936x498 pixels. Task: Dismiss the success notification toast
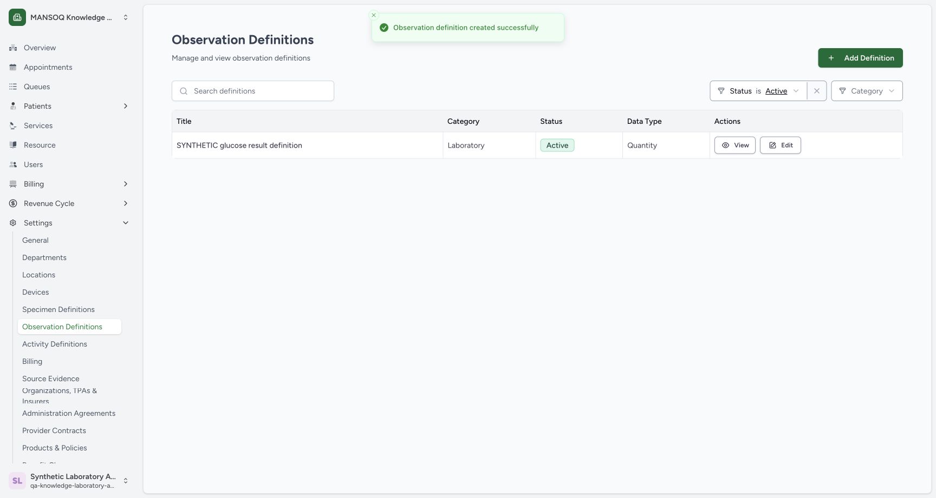click(x=373, y=15)
